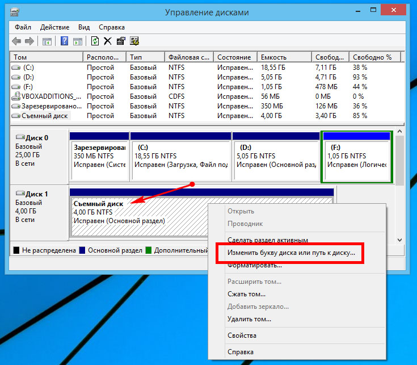Select the (D:) volume drive icon
Screen dimensions: 417x365
[16, 77]
